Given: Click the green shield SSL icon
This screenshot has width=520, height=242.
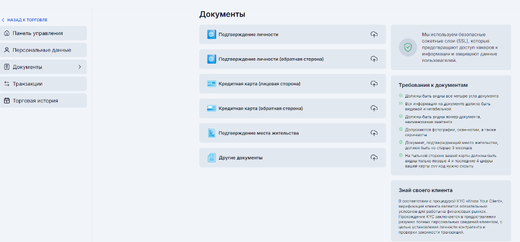Looking at the screenshot, I should (408, 48).
